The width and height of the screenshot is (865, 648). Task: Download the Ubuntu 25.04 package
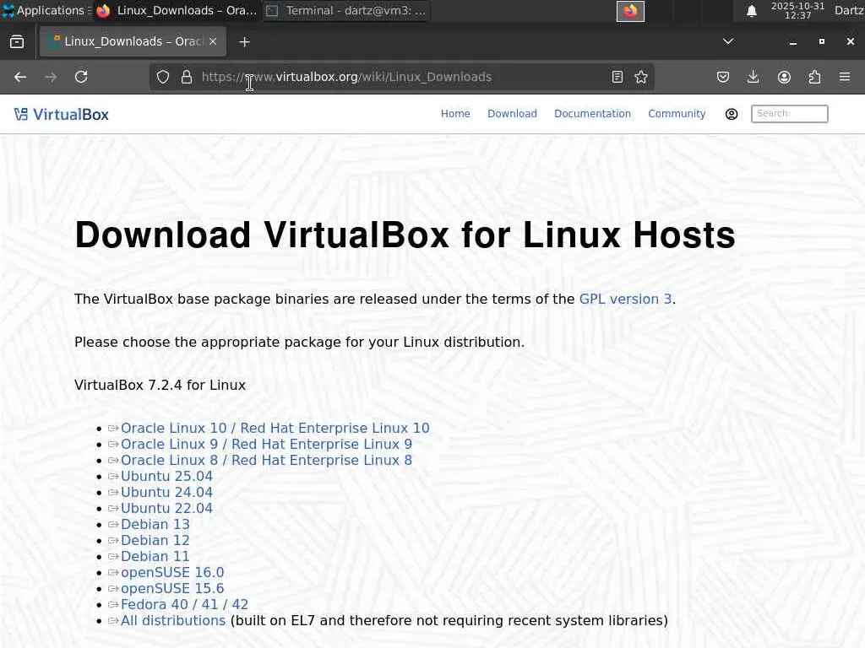click(166, 476)
